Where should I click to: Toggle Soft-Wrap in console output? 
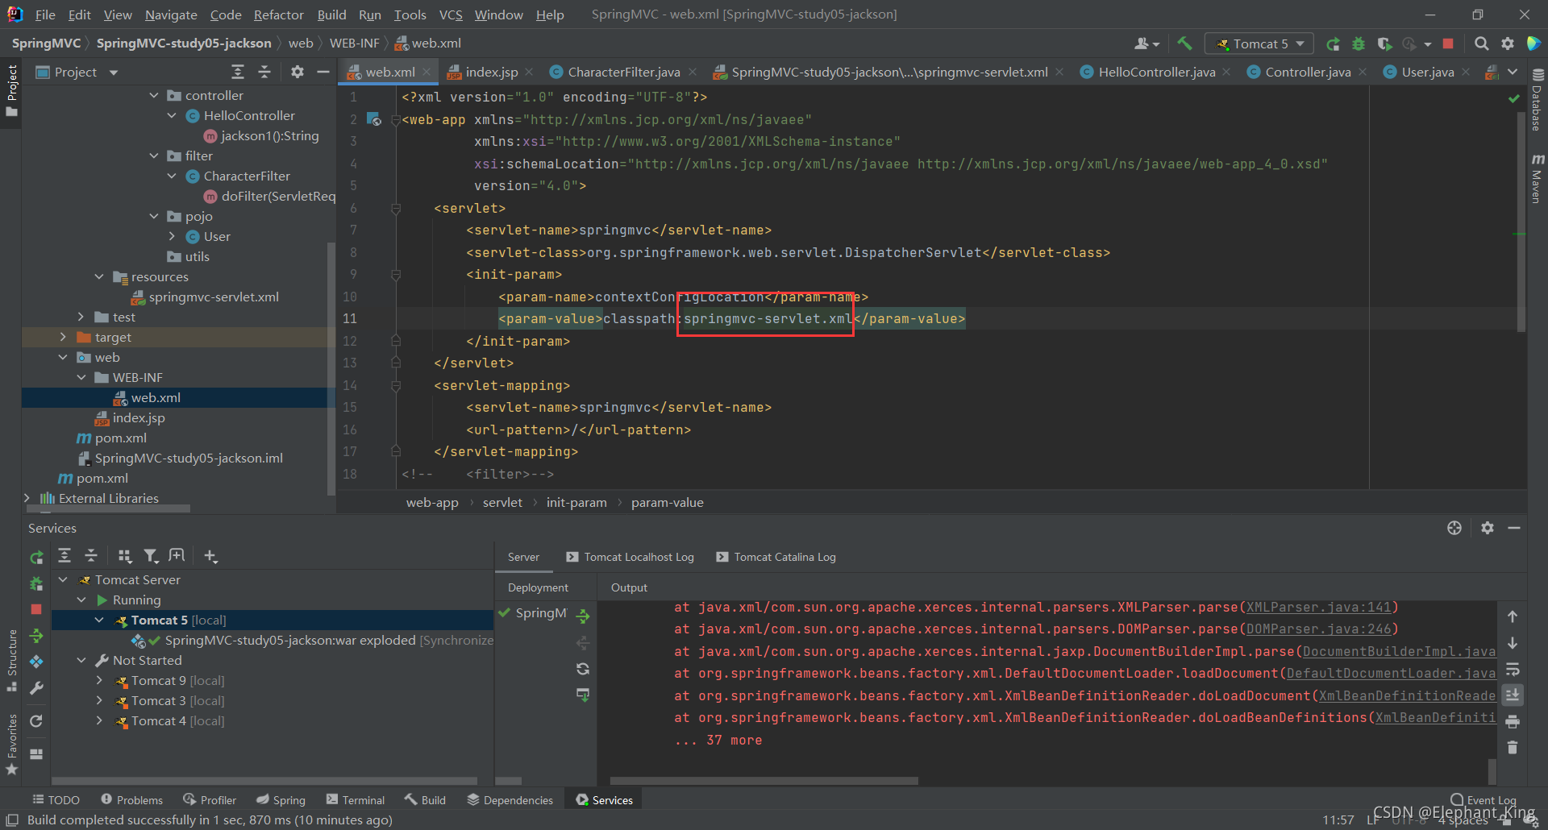click(1513, 669)
